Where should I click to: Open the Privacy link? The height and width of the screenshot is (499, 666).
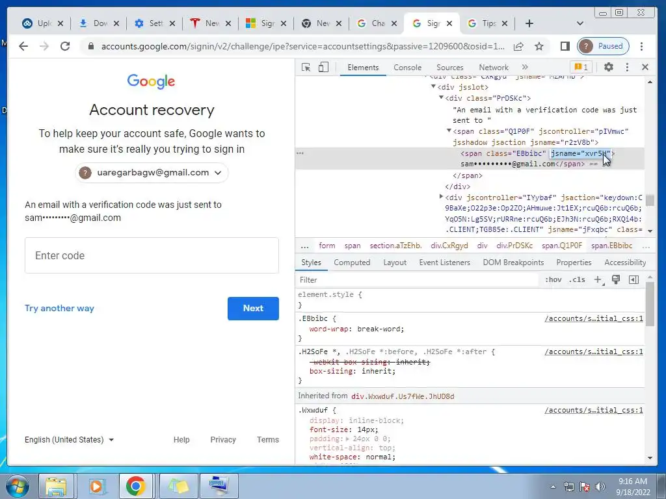click(223, 440)
